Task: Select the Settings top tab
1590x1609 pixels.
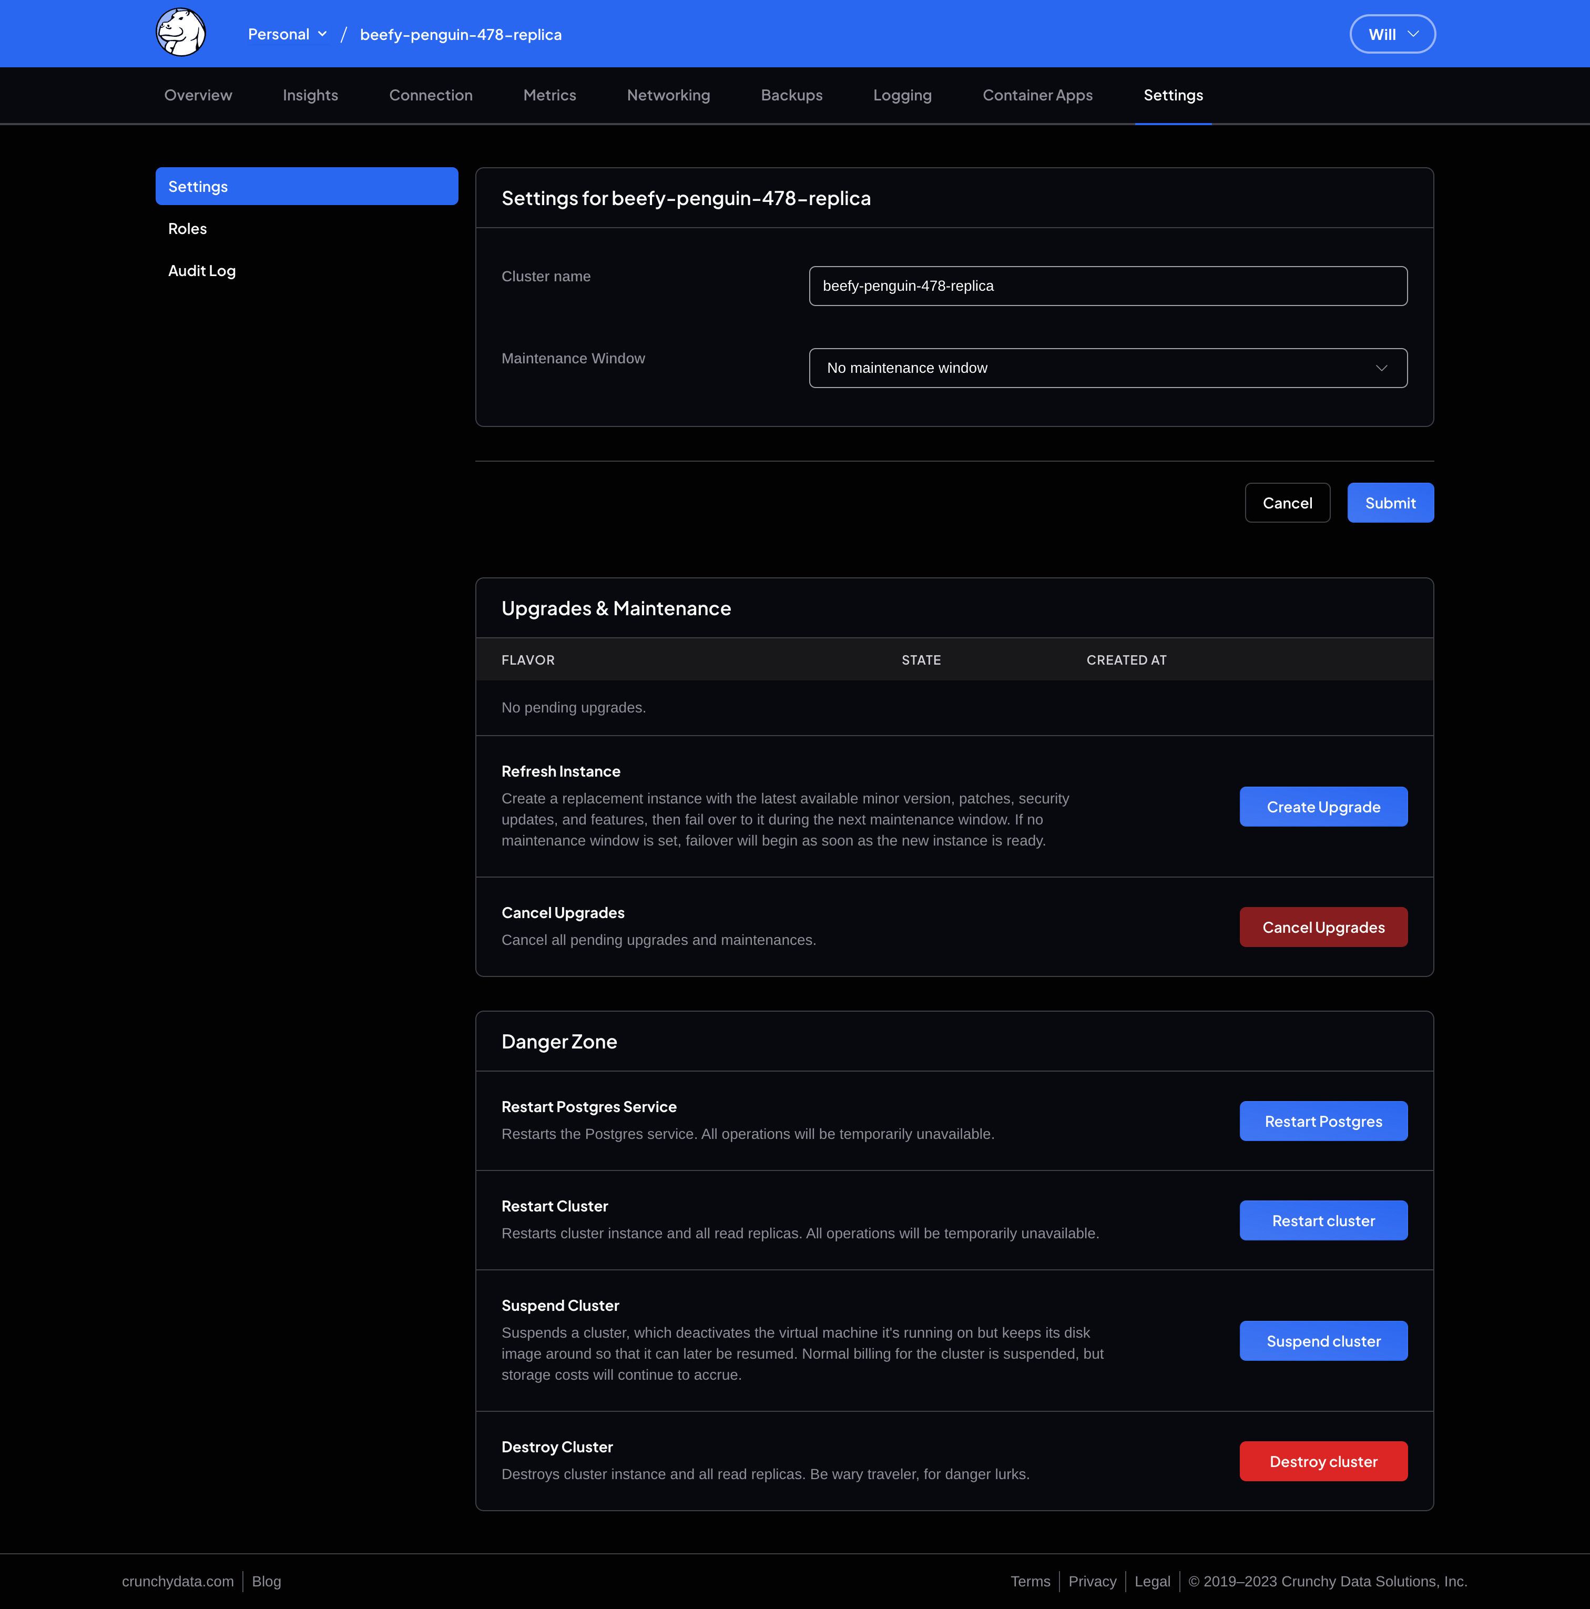Action: [1173, 95]
